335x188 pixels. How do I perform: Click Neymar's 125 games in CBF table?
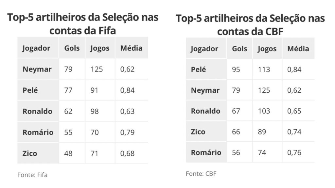tap(264, 90)
